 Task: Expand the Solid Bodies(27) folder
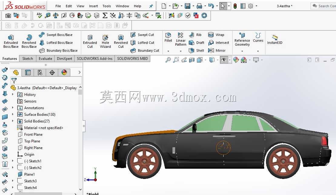[13, 121]
